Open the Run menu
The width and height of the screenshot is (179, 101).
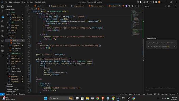point(32,2)
